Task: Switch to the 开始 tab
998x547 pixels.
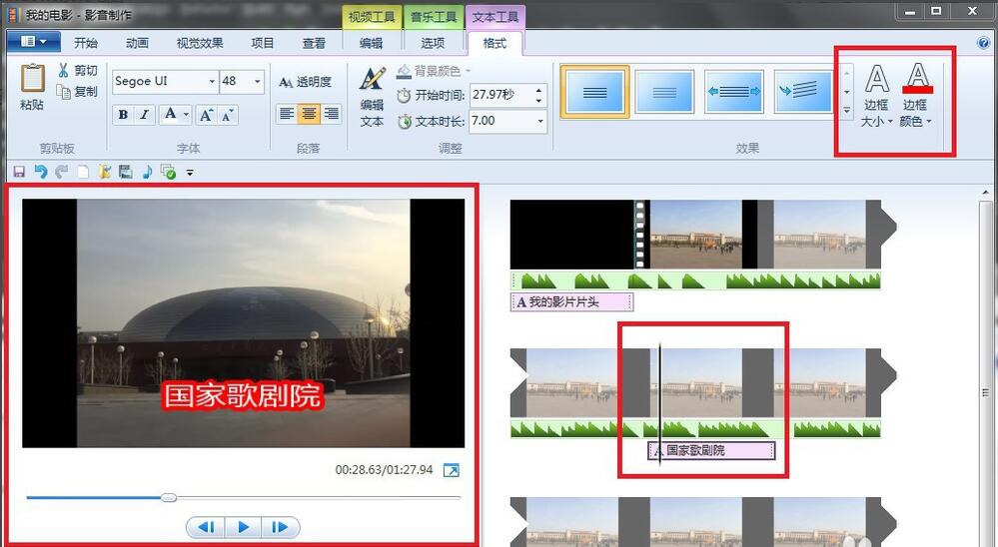Action: click(85, 43)
